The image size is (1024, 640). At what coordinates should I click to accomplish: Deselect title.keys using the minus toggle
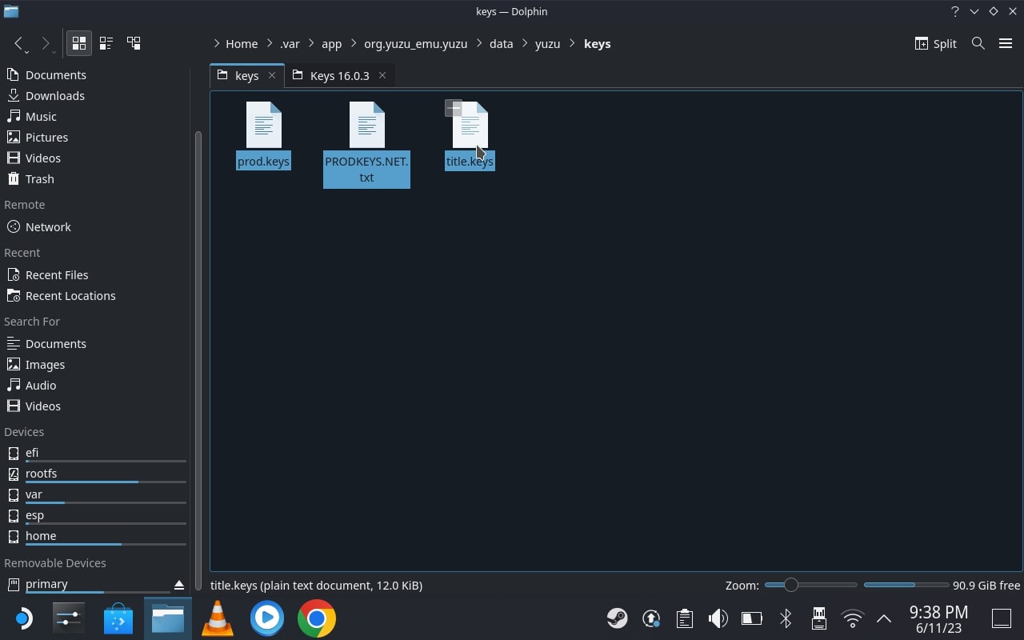(x=454, y=108)
